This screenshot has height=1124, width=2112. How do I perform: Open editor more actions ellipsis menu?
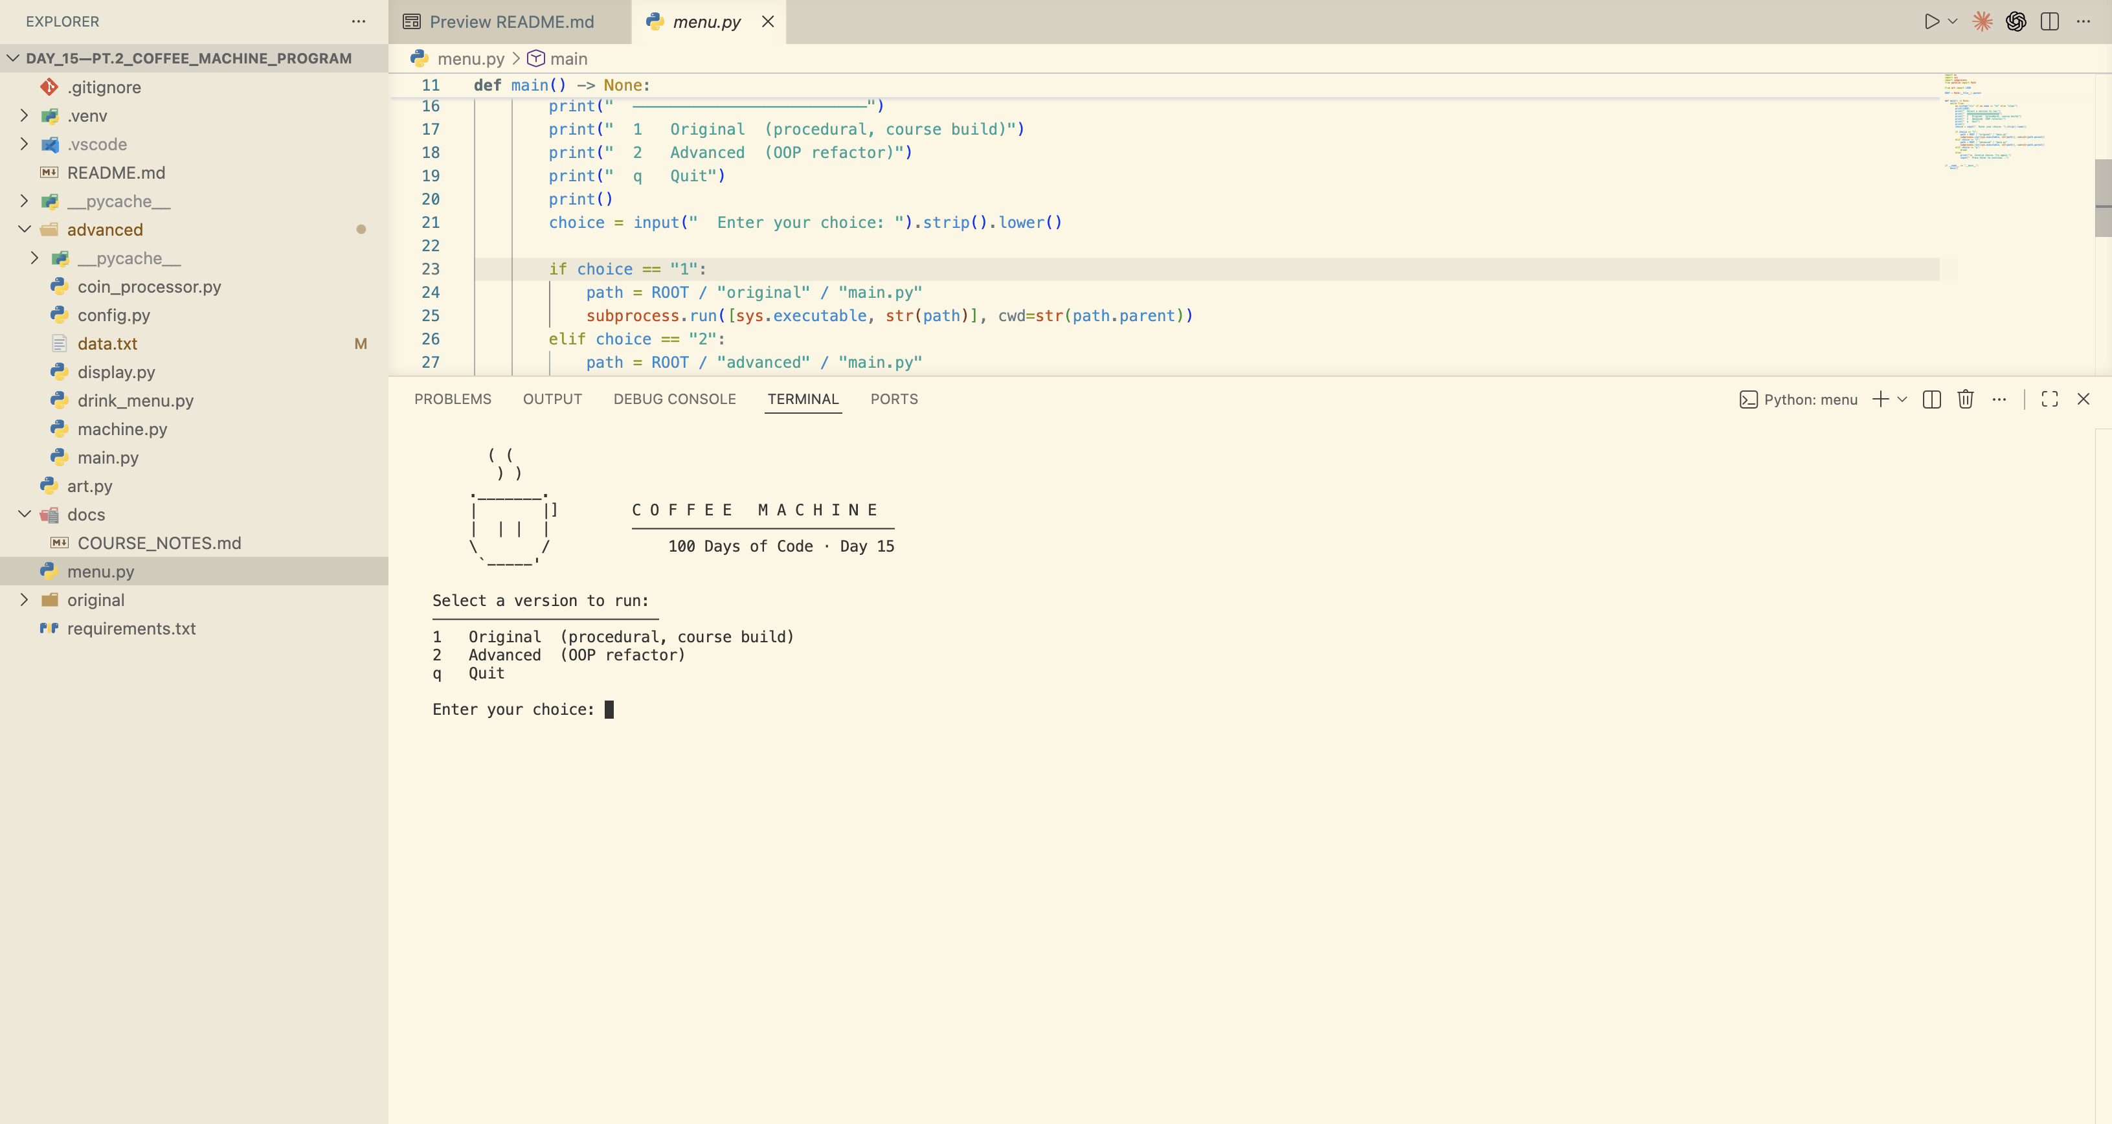pos(2084,22)
